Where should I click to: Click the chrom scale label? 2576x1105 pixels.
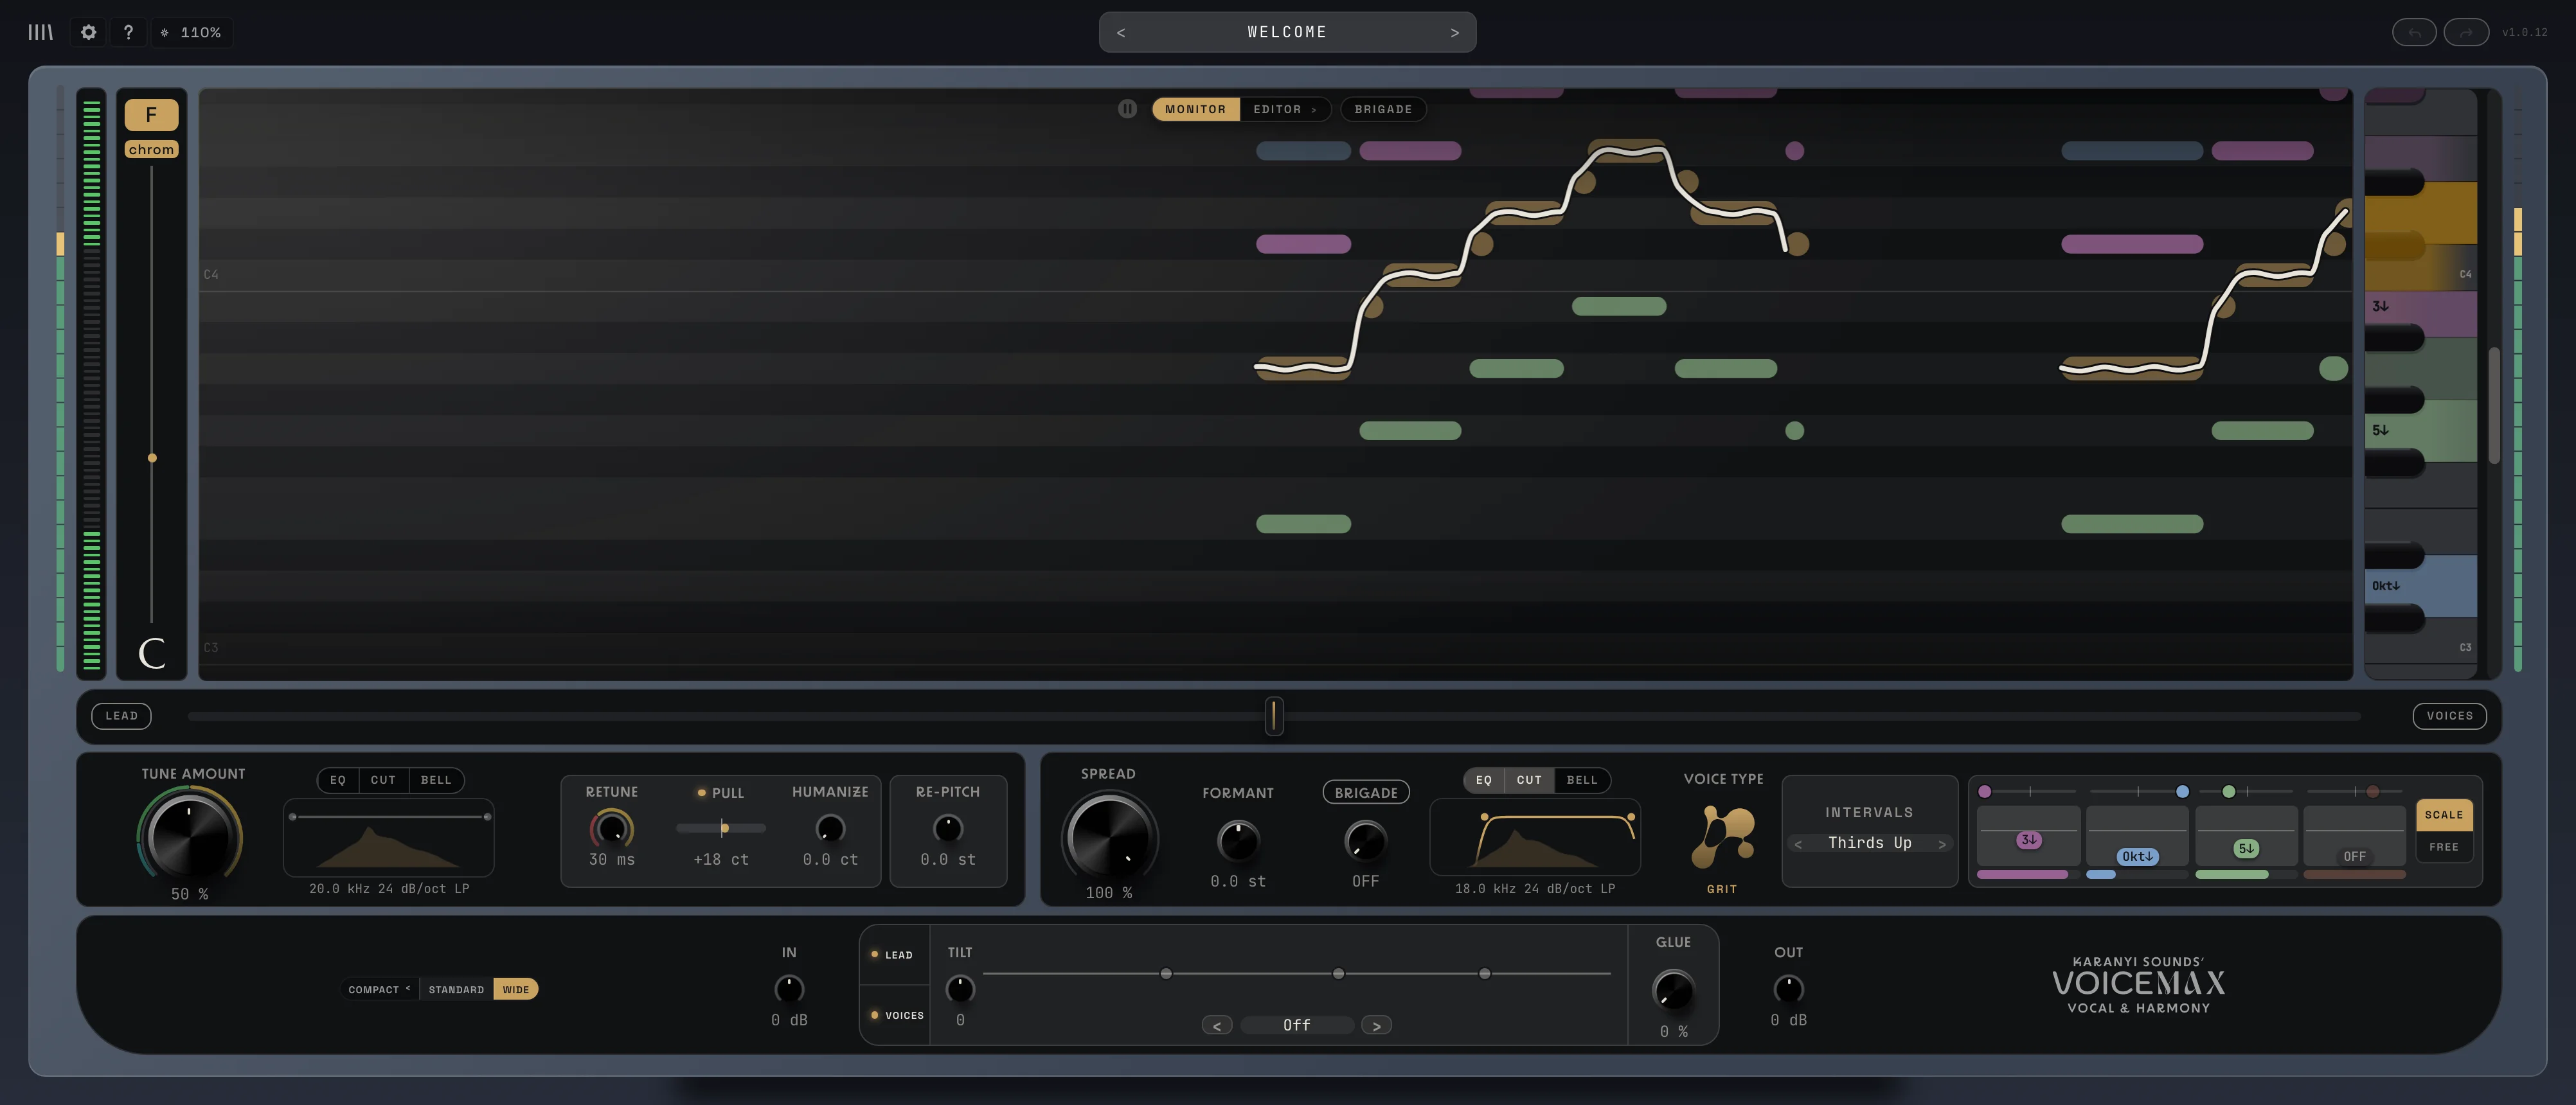[x=151, y=149]
